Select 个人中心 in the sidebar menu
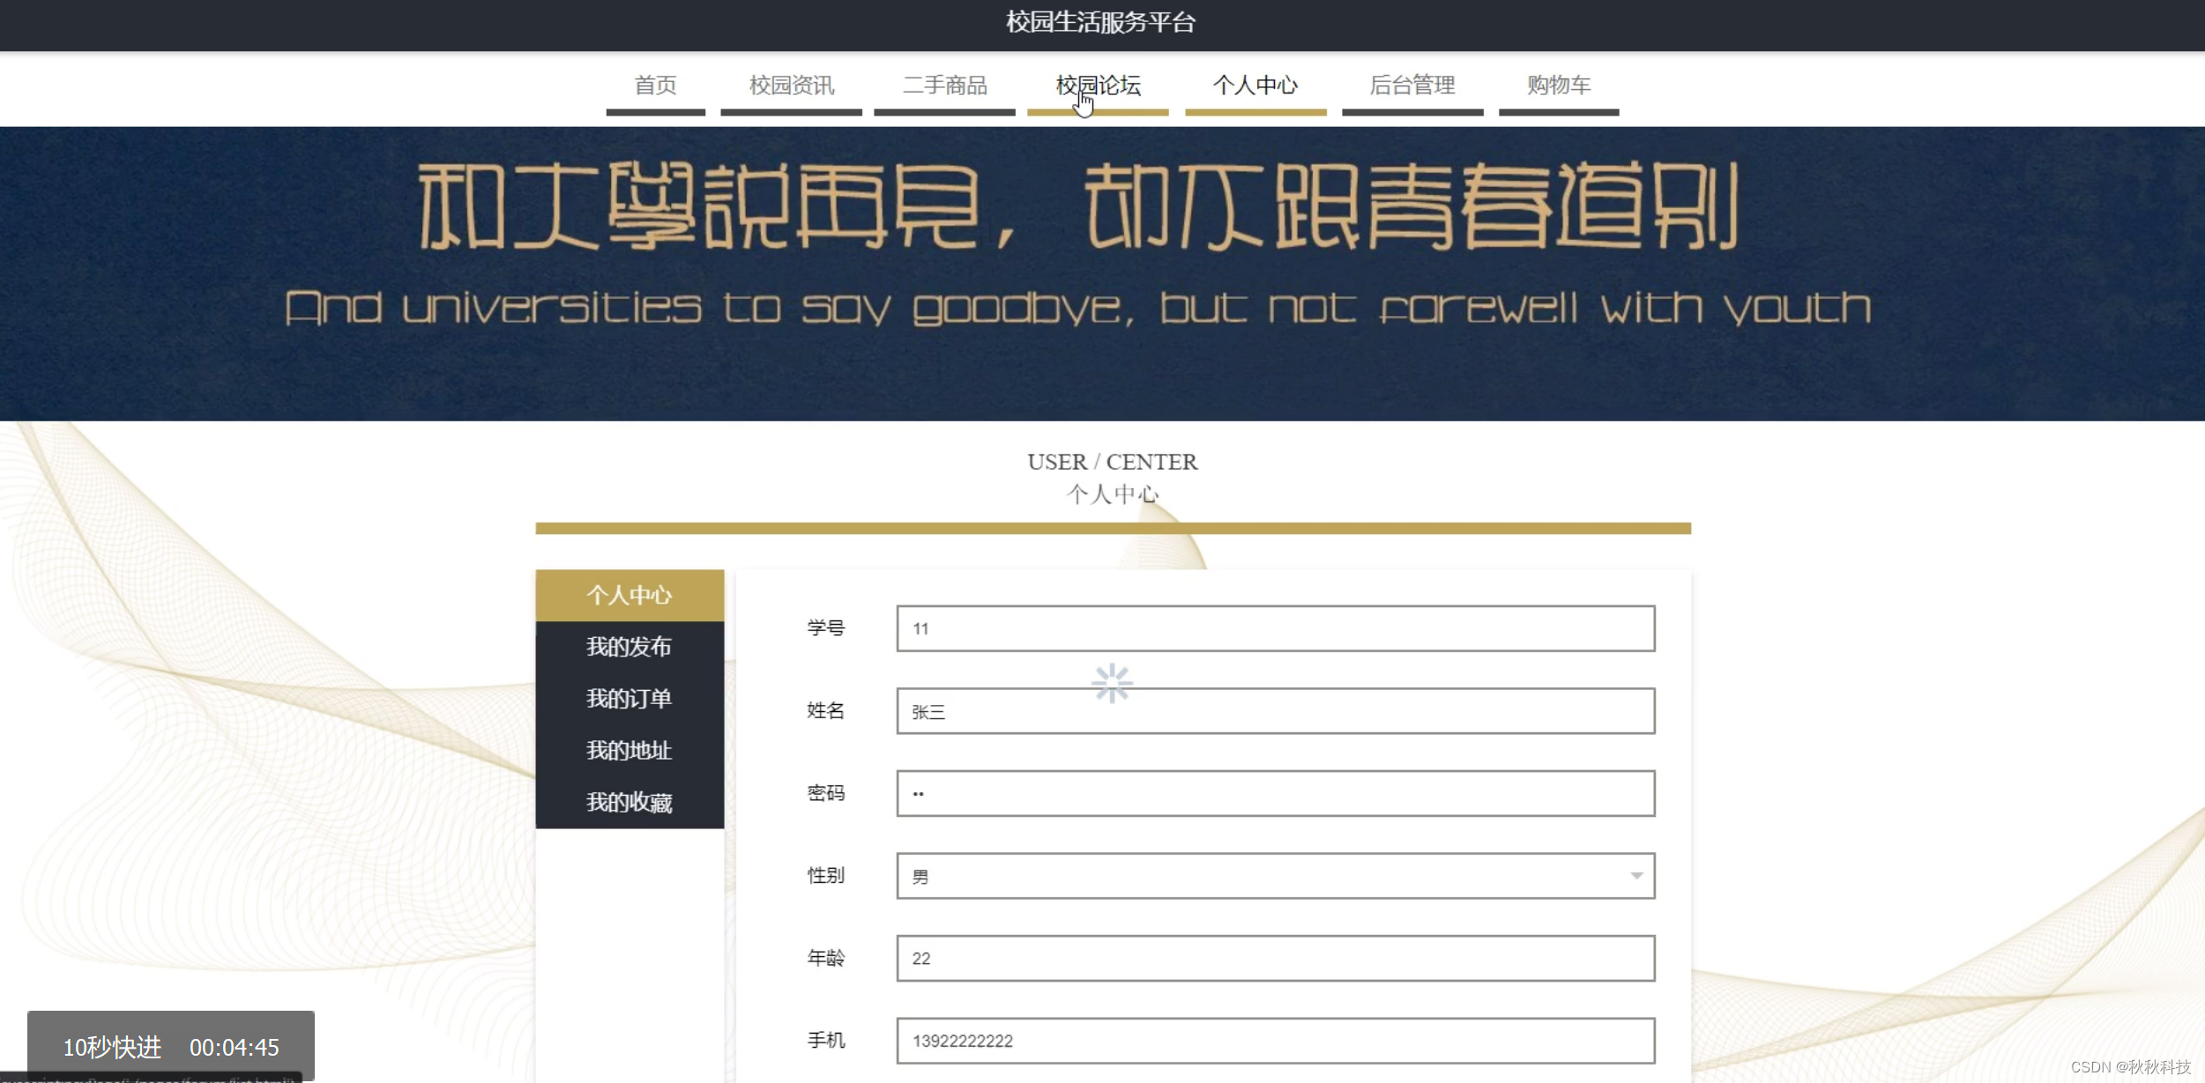Viewport: 2205px width, 1083px height. pyautogui.click(x=629, y=595)
